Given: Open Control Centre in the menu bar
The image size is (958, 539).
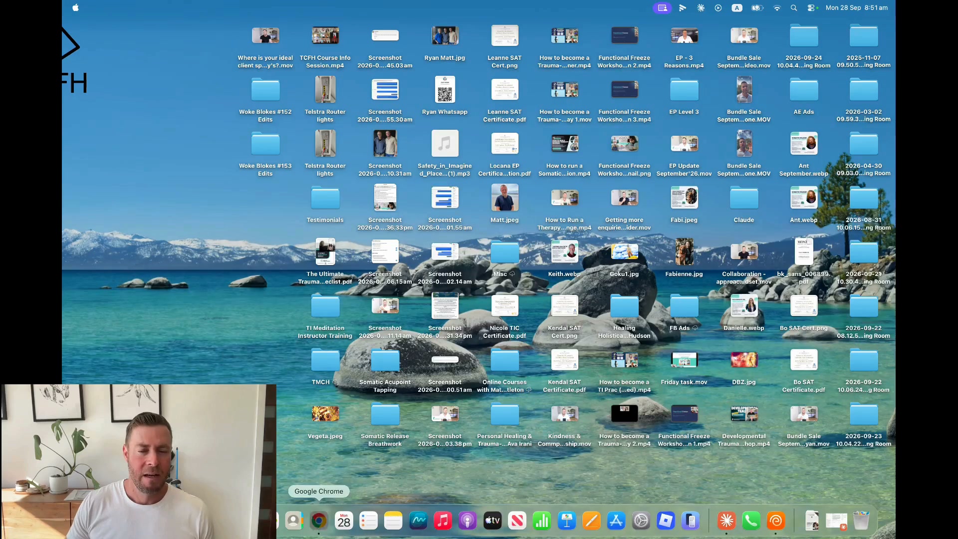Looking at the screenshot, I should coord(812,7).
